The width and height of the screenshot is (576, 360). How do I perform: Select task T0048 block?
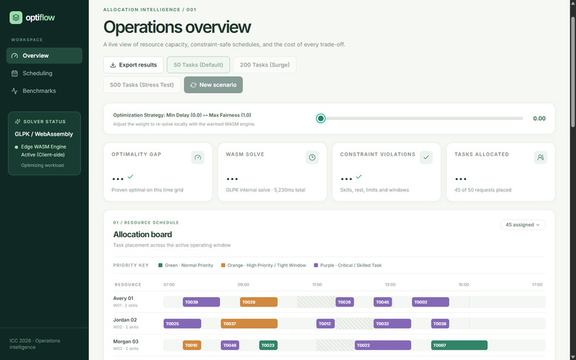point(230,345)
